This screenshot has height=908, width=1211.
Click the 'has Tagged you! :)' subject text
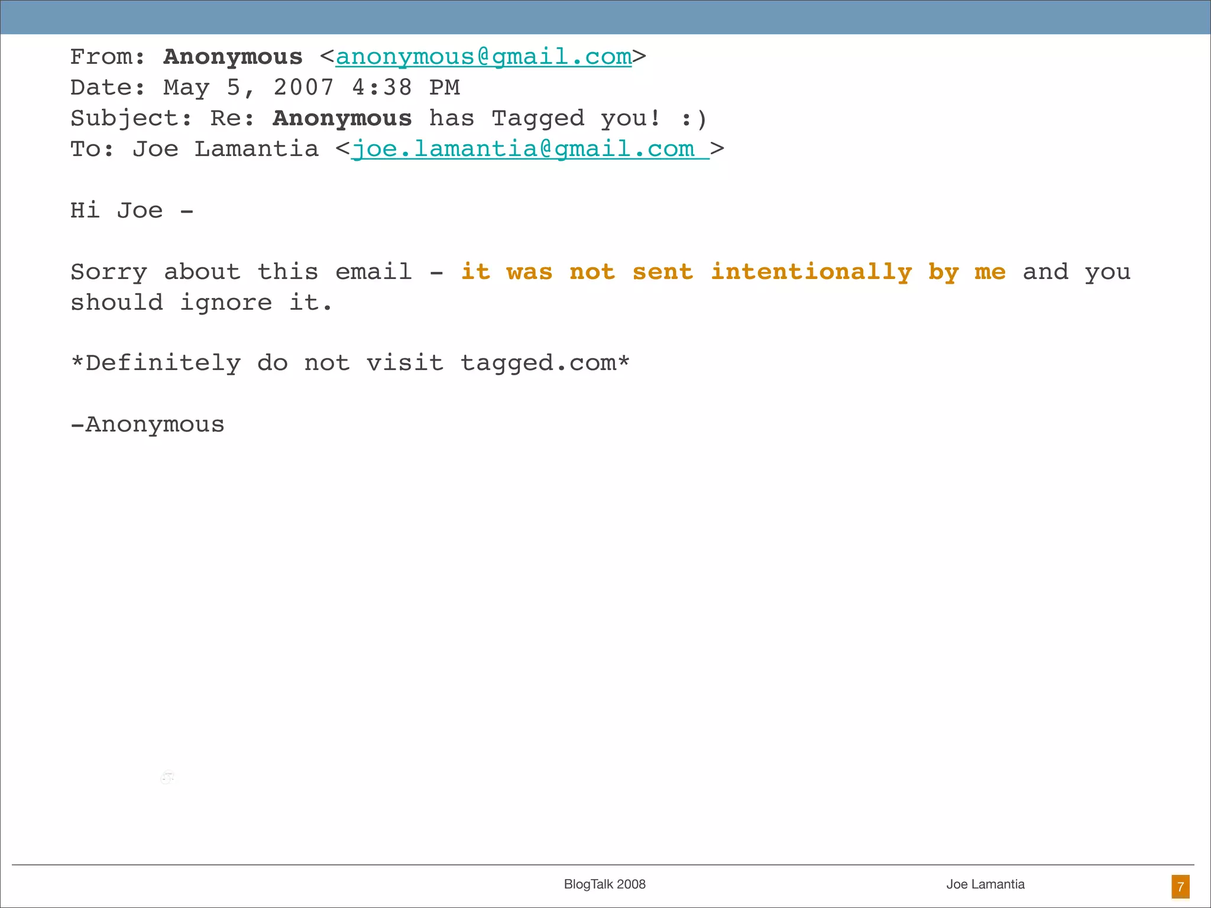tap(568, 118)
